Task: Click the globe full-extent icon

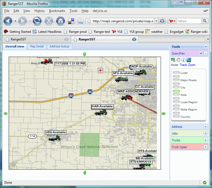Action: click(x=188, y=60)
